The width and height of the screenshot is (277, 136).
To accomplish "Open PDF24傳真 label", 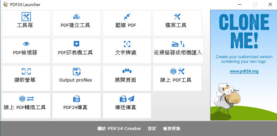I will (76, 107).
